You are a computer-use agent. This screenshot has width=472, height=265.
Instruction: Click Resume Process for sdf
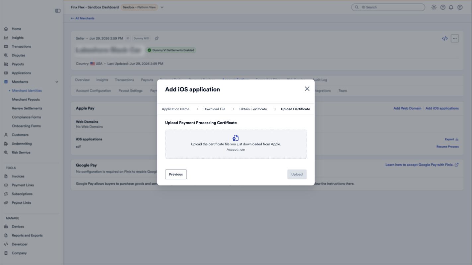[x=447, y=147]
